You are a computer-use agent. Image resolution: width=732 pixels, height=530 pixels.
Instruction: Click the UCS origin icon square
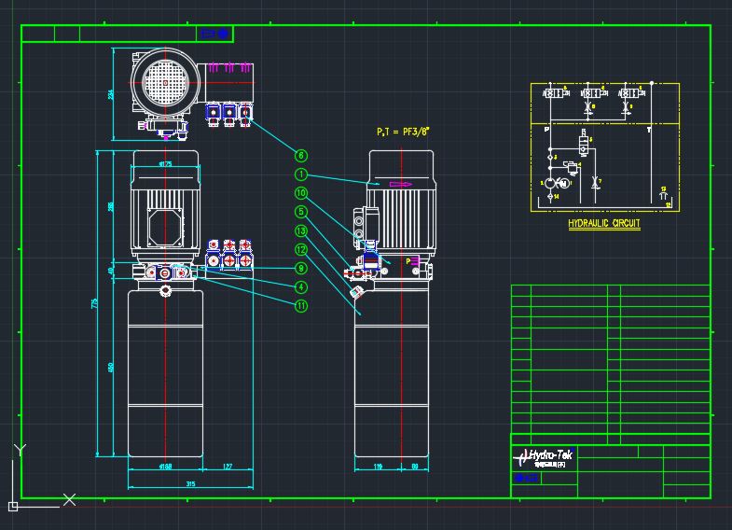(13, 506)
